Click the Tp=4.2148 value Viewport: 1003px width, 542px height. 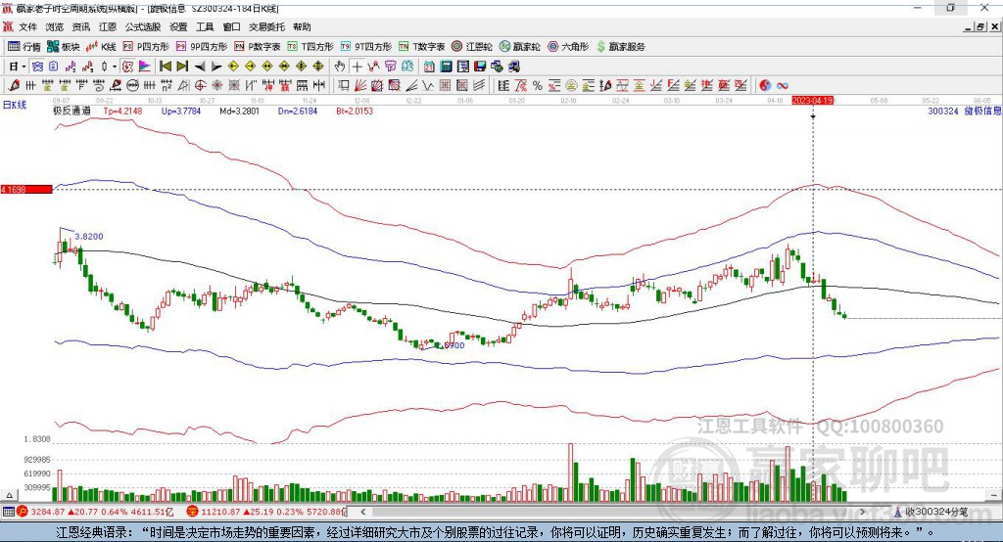122,111
